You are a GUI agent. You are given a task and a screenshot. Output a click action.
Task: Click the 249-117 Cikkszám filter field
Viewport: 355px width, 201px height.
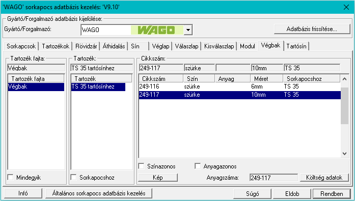(x=161, y=68)
